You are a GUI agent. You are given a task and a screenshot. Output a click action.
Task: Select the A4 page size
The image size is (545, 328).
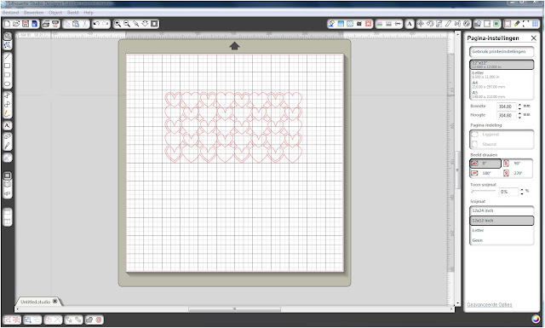502,84
